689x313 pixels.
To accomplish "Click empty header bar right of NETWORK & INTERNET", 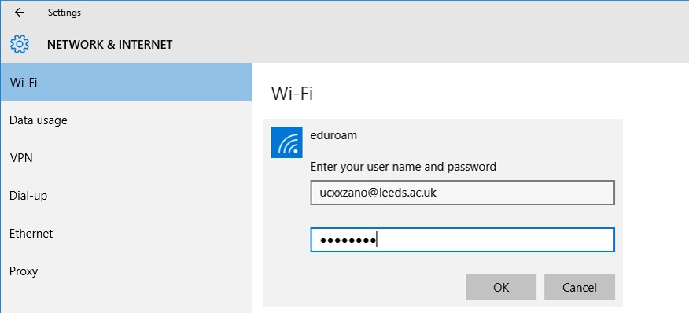I will (431, 44).
